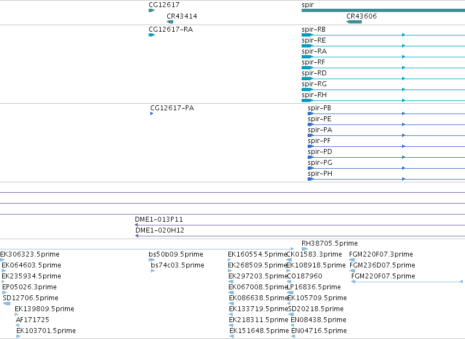The height and width of the screenshot is (339, 465).
Task: Click the EP05026.3prime EST label
Action: tap(29, 287)
